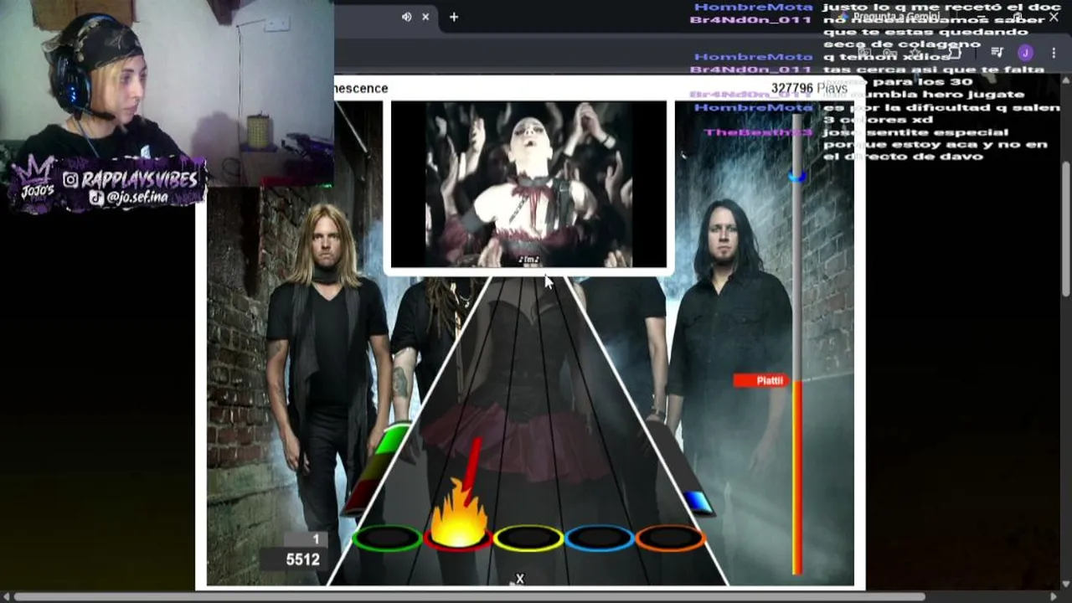
Task: Open a new browser tab
Action: coord(454,17)
